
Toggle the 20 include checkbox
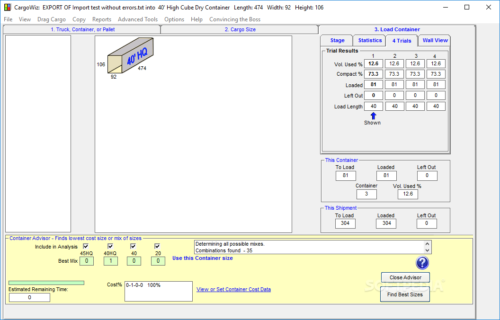coord(157,246)
